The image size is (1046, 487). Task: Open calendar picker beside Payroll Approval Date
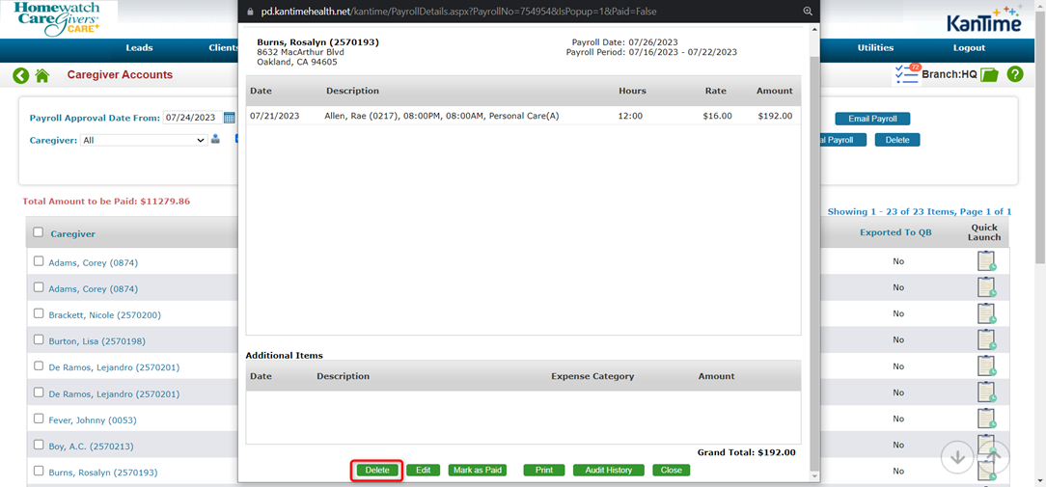[x=230, y=118]
